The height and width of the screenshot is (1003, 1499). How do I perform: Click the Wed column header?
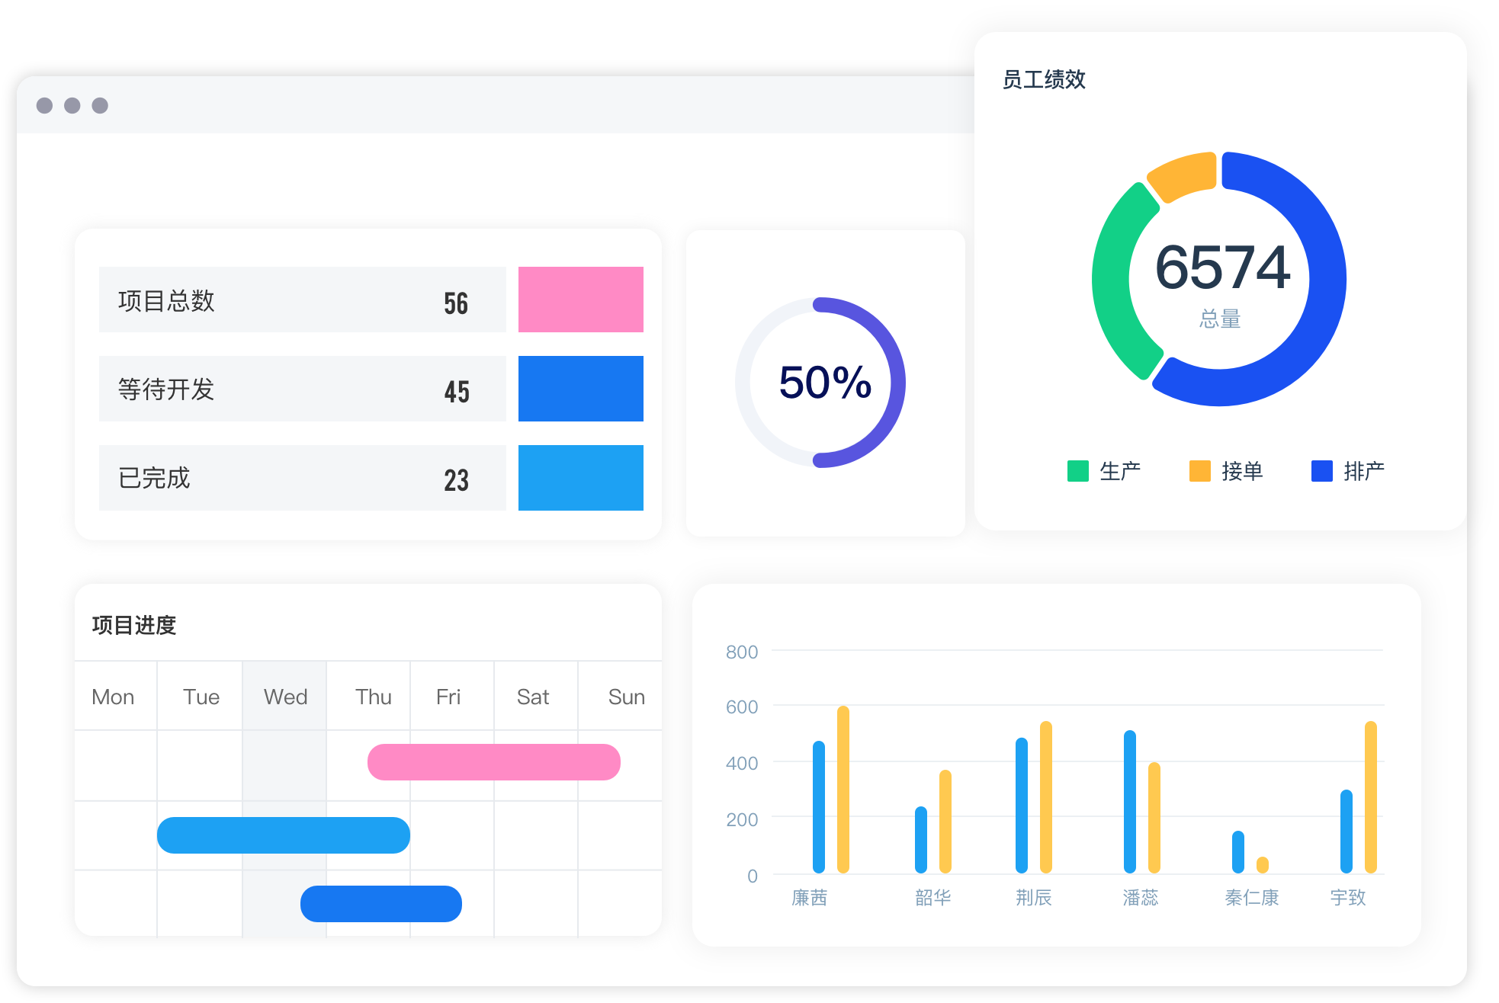tap(285, 697)
